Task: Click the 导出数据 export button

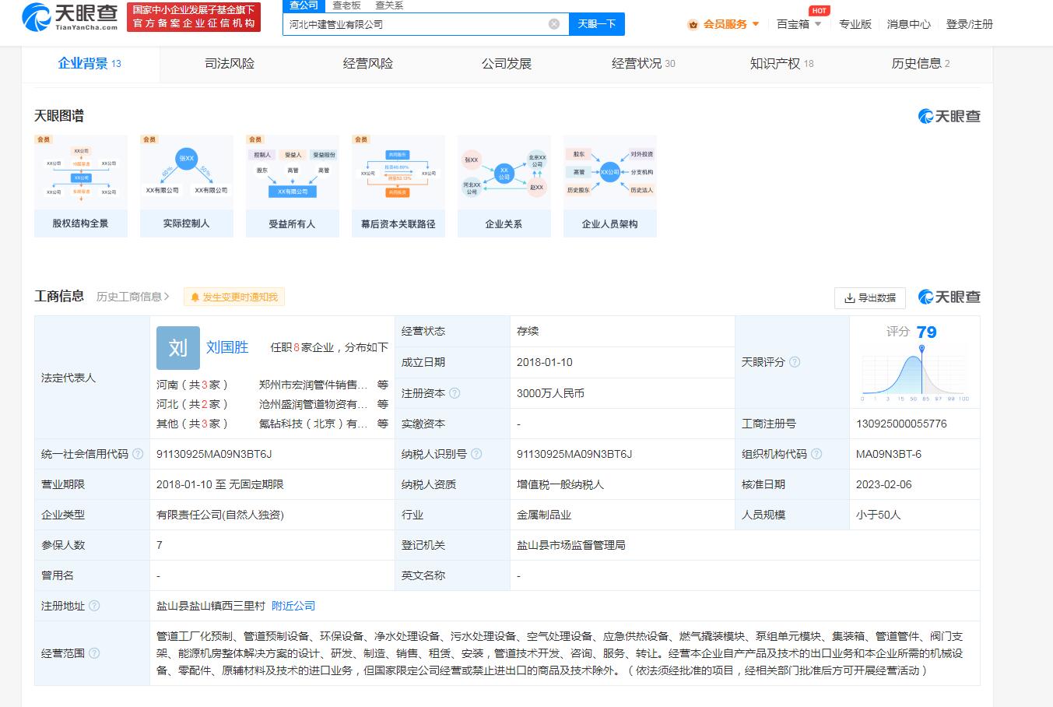Action: (870, 297)
